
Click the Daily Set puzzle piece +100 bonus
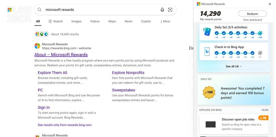260,33
